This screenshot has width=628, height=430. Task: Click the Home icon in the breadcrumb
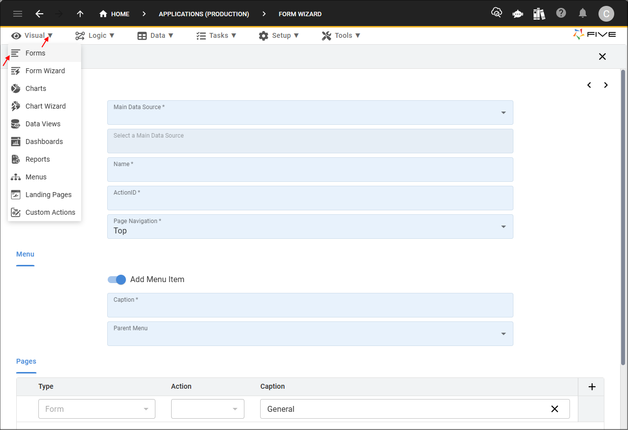[103, 14]
